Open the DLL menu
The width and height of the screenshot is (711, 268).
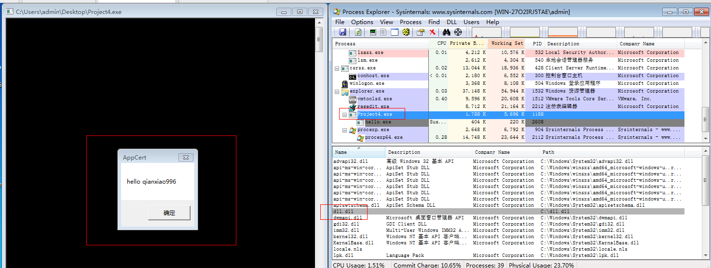[x=451, y=22]
